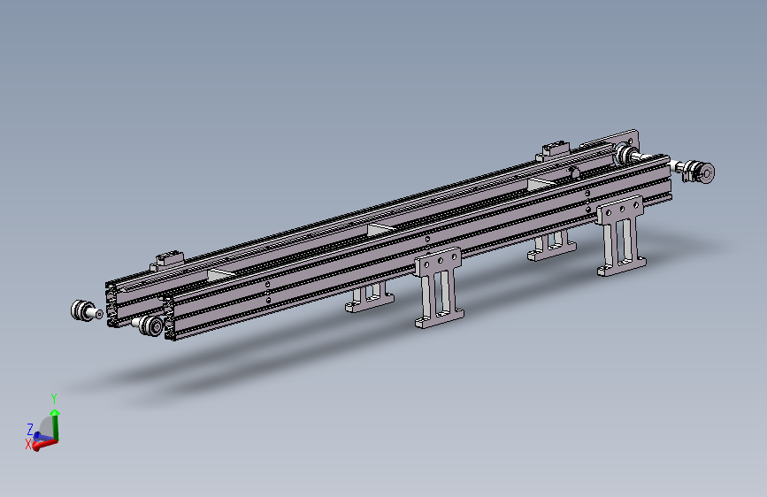This screenshot has width=767, height=497.
Task: Select the short rear bracket near right end
Action: coord(552,246)
